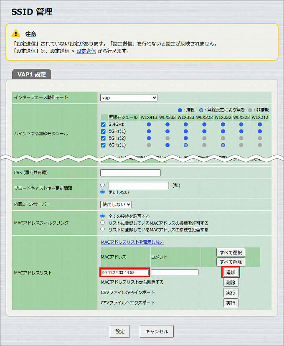The width and height of the screenshot is (284, 346).
Task: Select the VAP1 設定 tab
Action: pyautogui.click(x=31, y=74)
